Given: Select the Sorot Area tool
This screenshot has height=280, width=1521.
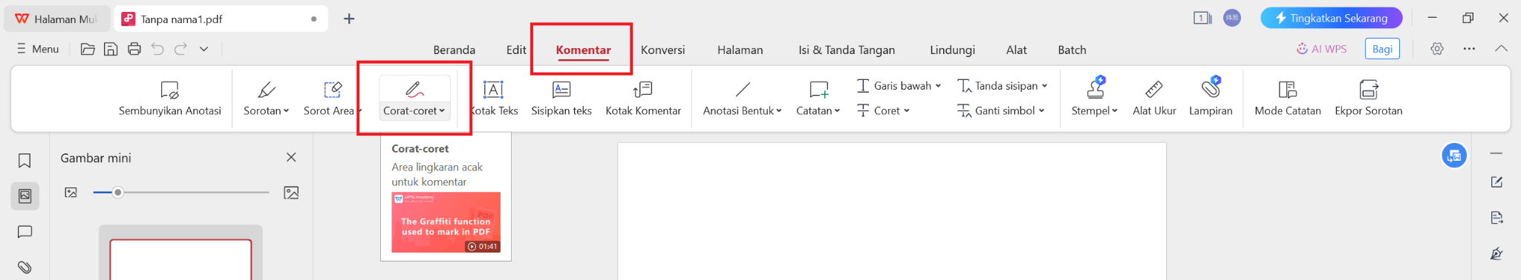Looking at the screenshot, I should (x=332, y=99).
